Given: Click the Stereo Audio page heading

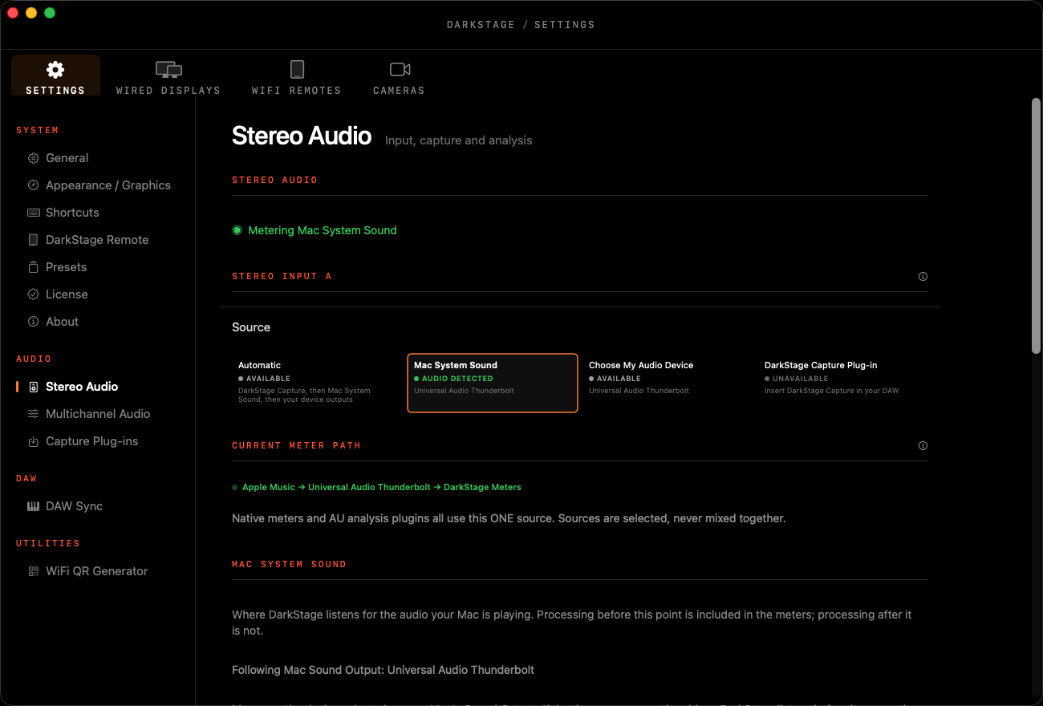Looking at the screenshot, I should (x=302, y=136).
